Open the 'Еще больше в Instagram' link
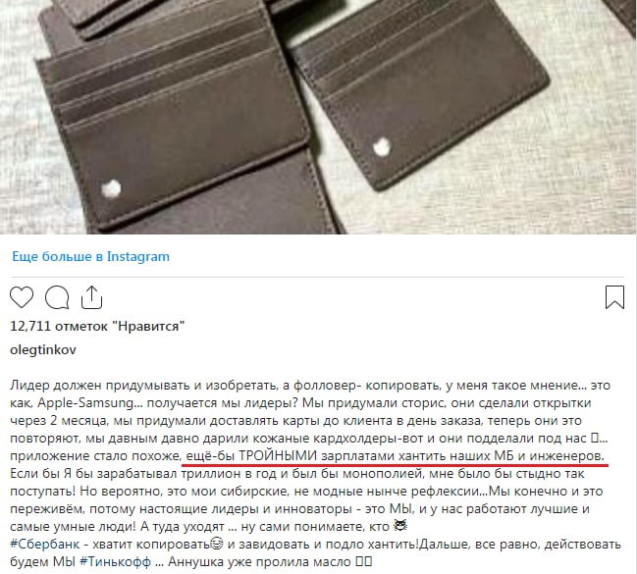This screenshot has width=637, height=574. tap(90, 256)
